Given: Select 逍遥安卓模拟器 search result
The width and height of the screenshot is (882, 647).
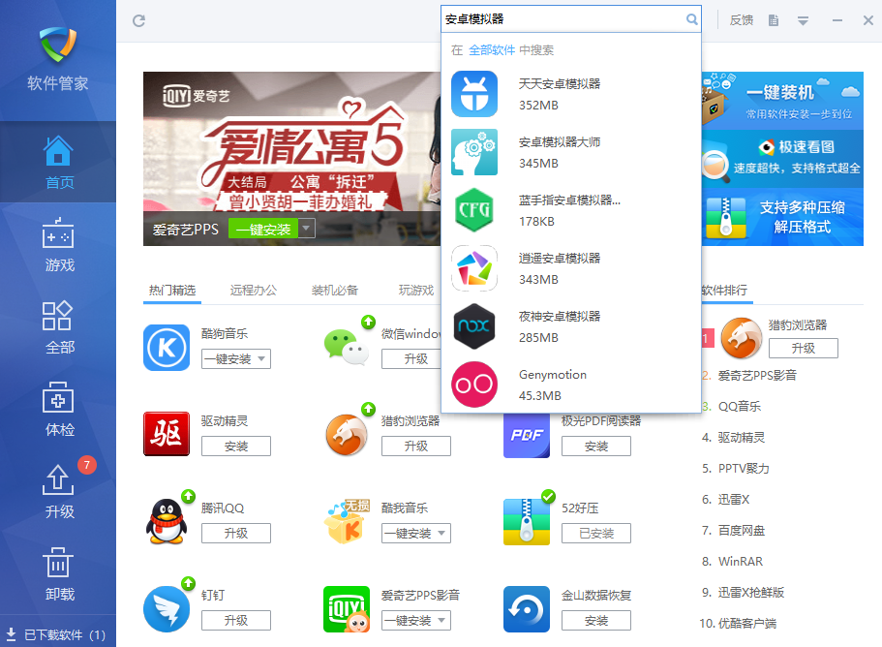Looking at the screenshot, I should click(x=571, y=268).
